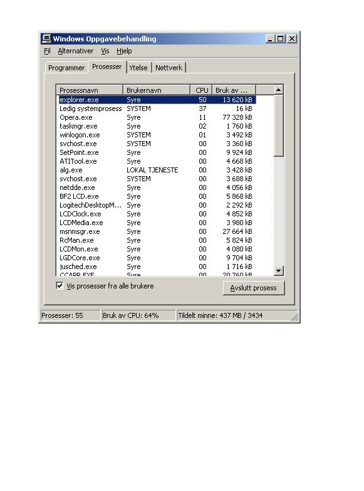Screen dimensions: 364x491
Task: Select the LGDCore.exe process
Action: click(157, 258)
